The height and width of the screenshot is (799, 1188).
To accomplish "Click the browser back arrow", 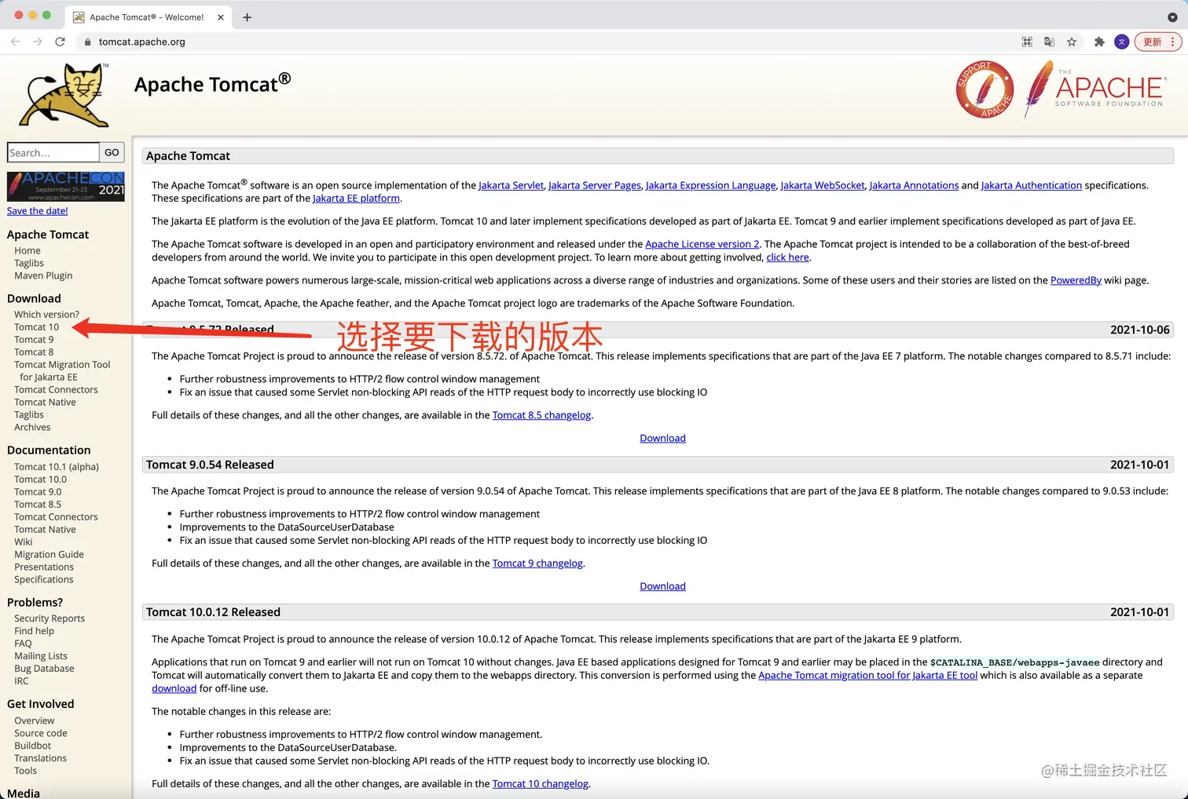I will click(15, 42).
